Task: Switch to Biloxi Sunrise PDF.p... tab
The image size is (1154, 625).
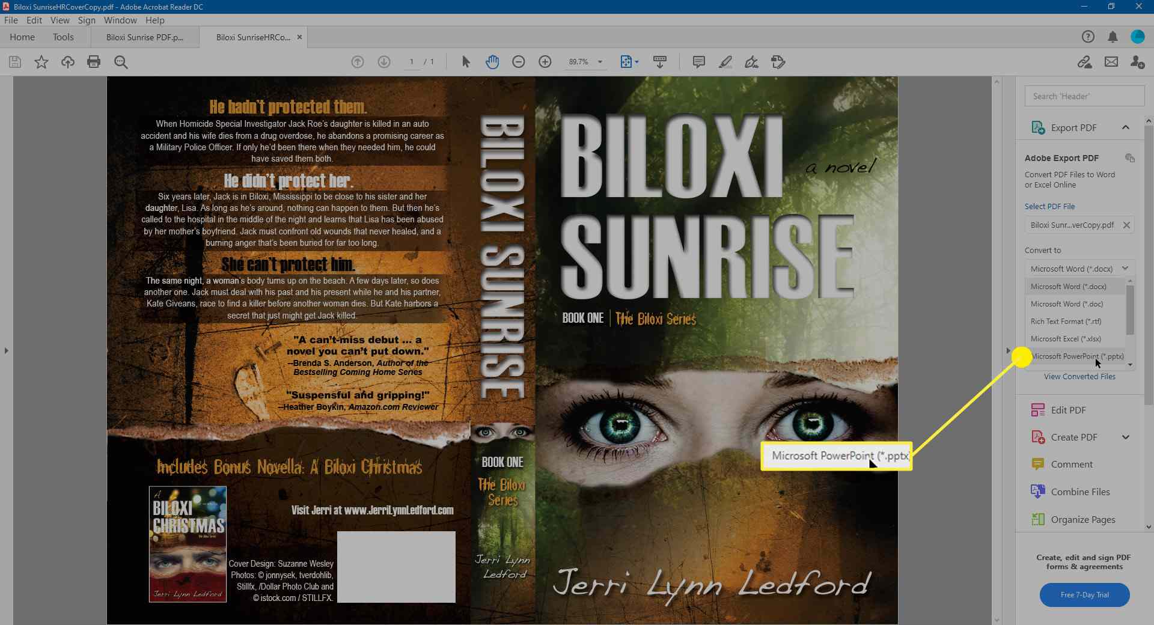Action: 145,37
